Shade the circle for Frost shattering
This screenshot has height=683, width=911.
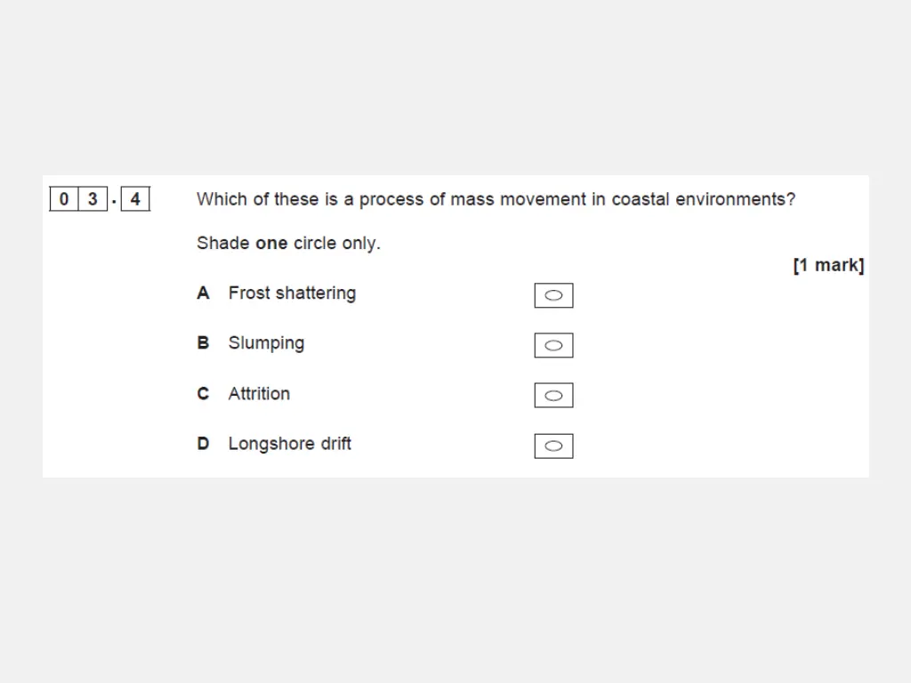point(553,295)
